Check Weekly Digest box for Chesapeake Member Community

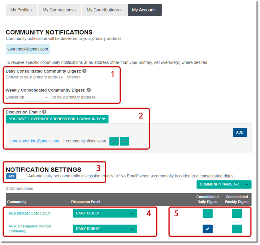pyautogui.click(x=237, y=229)
